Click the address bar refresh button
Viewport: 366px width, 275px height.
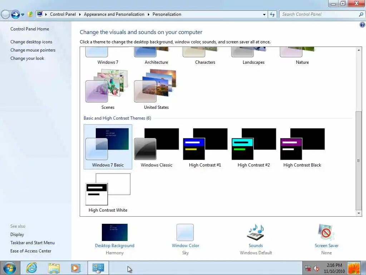coord(272,14)
